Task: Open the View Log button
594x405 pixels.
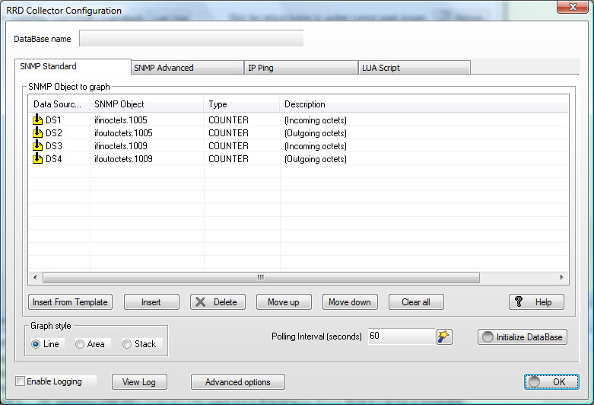Action: click(139, 382)
